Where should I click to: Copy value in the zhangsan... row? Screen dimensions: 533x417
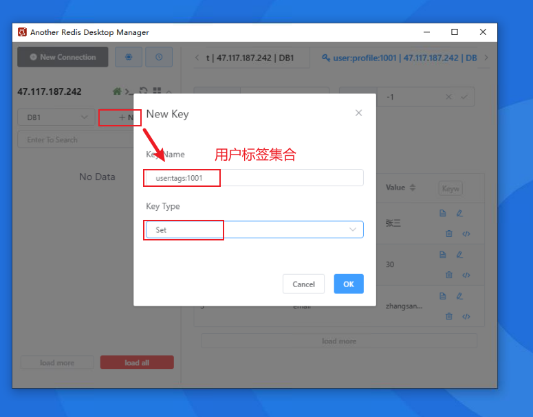[443, 296]
